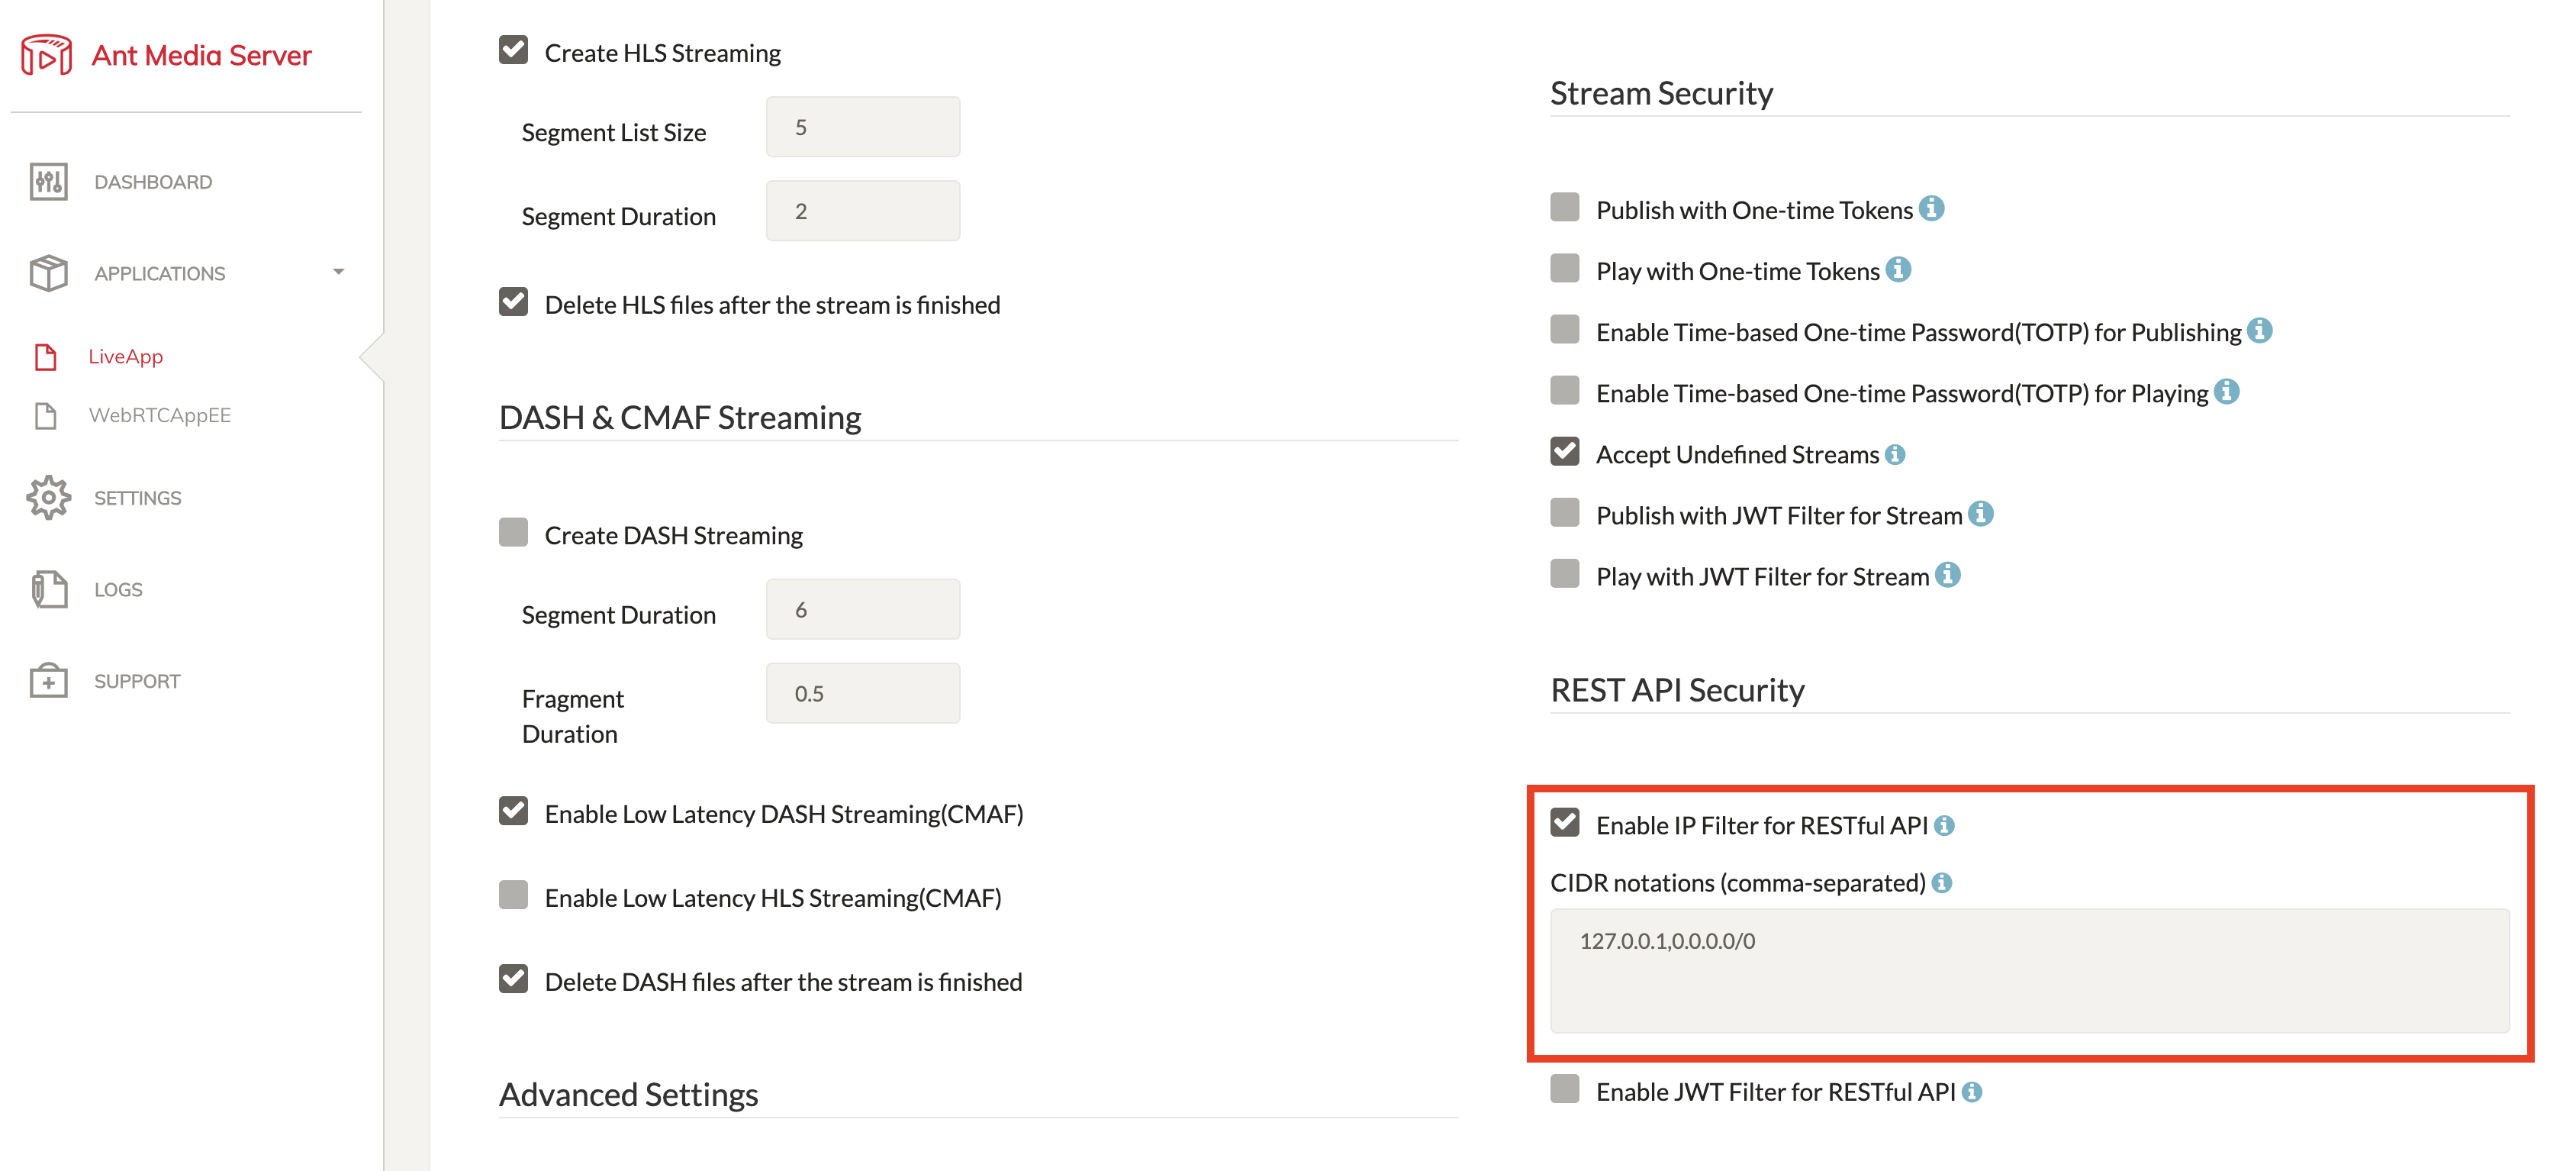Click the Ant Media Server logo icon
The image size is (2576, 1171).
click(x=46, y=55)
